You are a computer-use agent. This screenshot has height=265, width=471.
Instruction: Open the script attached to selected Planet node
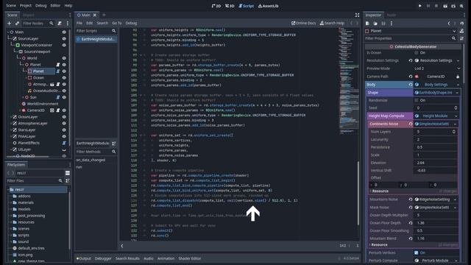tap(58, 71)
